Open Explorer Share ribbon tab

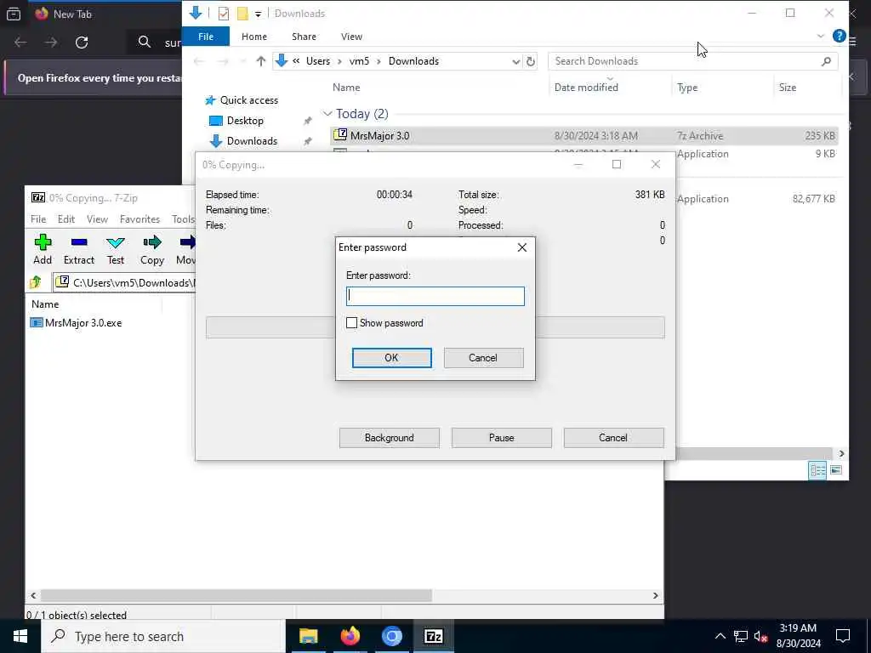tap(304, 37)
